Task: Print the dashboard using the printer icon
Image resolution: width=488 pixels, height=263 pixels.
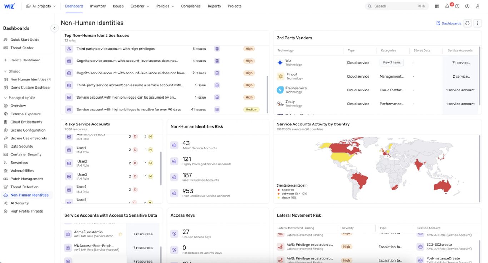Action: point(467,23)
